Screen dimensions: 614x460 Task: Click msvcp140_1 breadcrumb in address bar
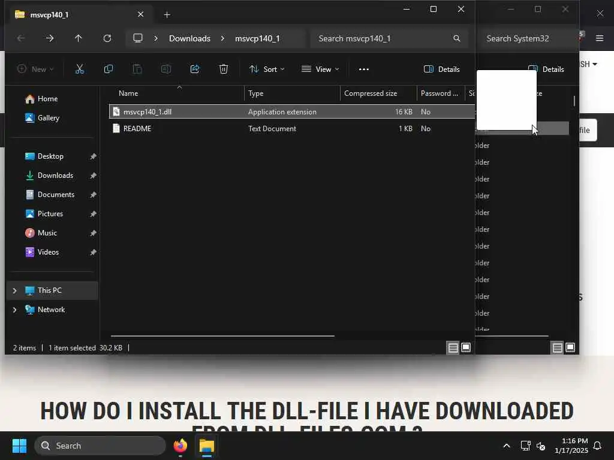coord(257,38)
